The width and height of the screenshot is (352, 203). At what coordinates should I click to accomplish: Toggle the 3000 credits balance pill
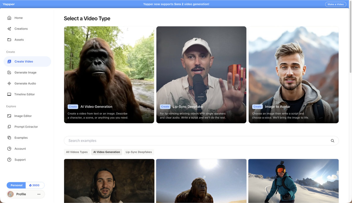click(x=35, y=185)
